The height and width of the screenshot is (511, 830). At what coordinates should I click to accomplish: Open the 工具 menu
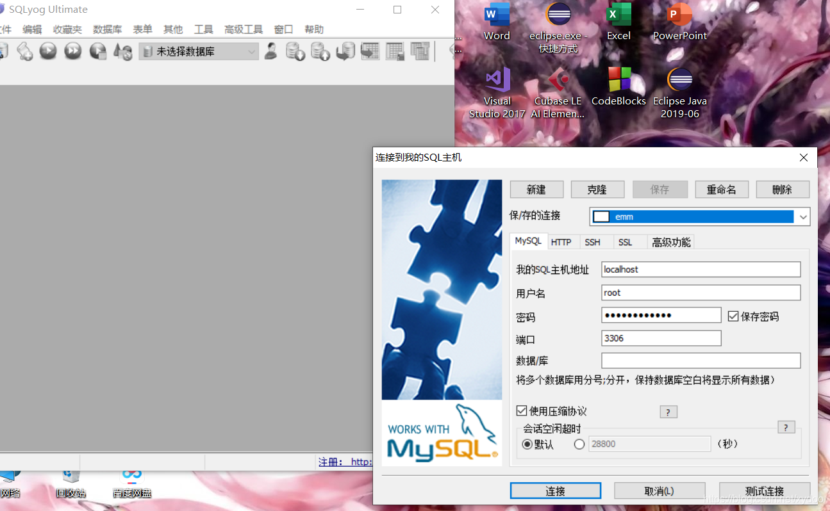coord(203,29)
